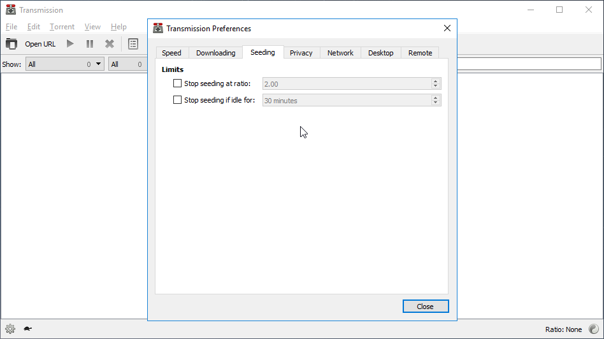Toggle turtle speed-limit mode icon
Image resolution: width=604 pixels, height=339 pixels.
28,329
